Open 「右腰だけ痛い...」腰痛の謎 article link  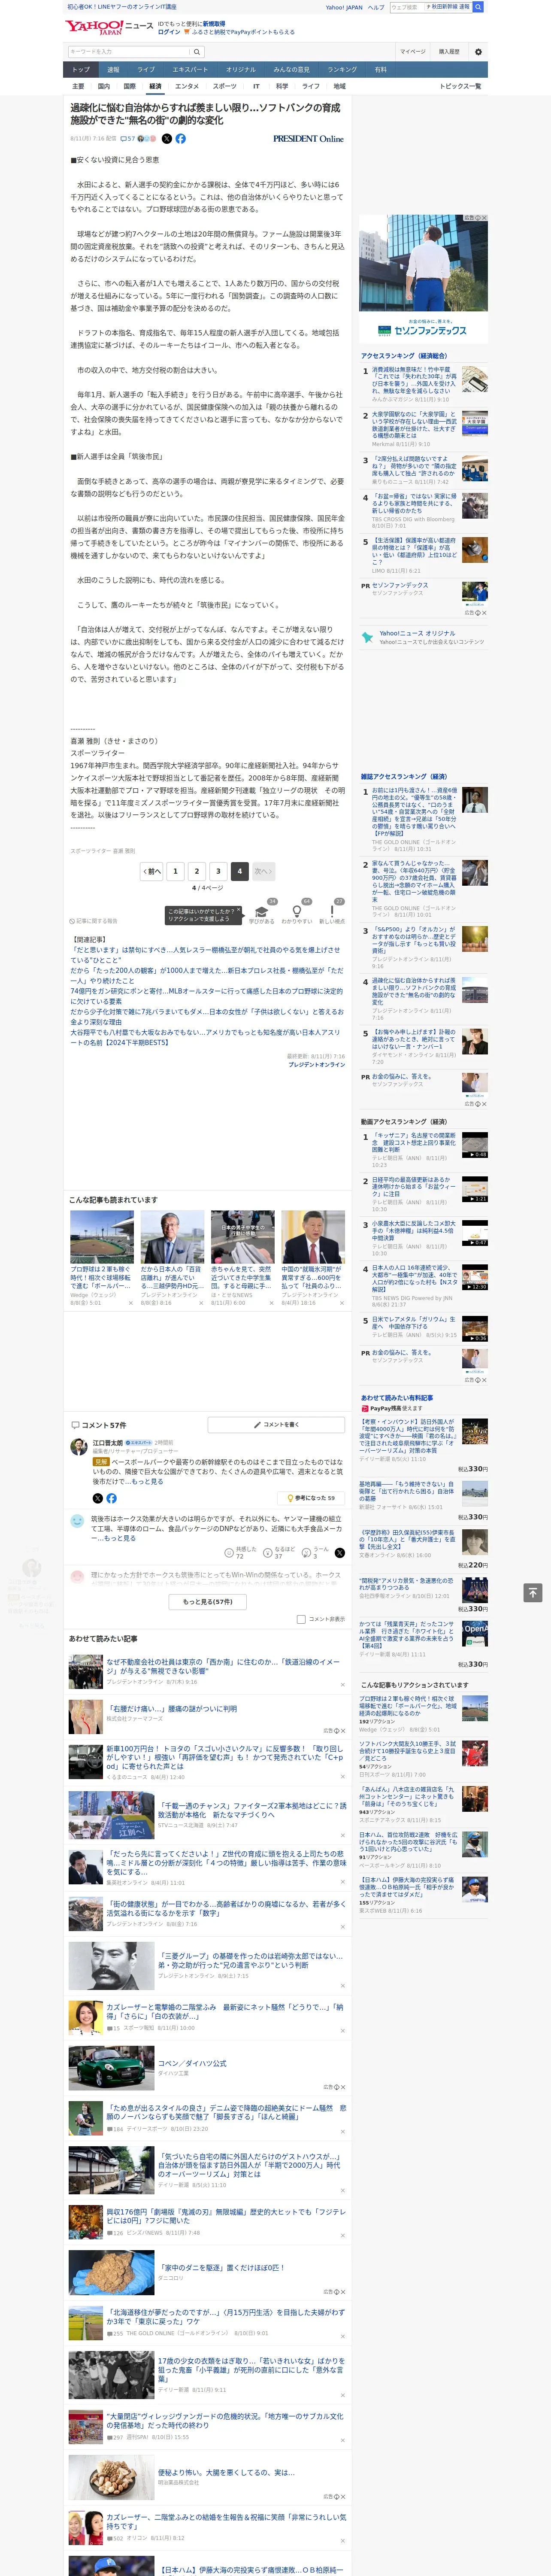(173, 1709)
